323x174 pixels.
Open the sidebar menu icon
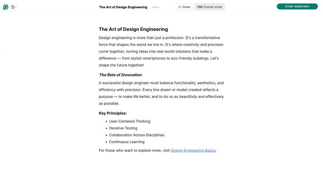[x=13, y=7]
